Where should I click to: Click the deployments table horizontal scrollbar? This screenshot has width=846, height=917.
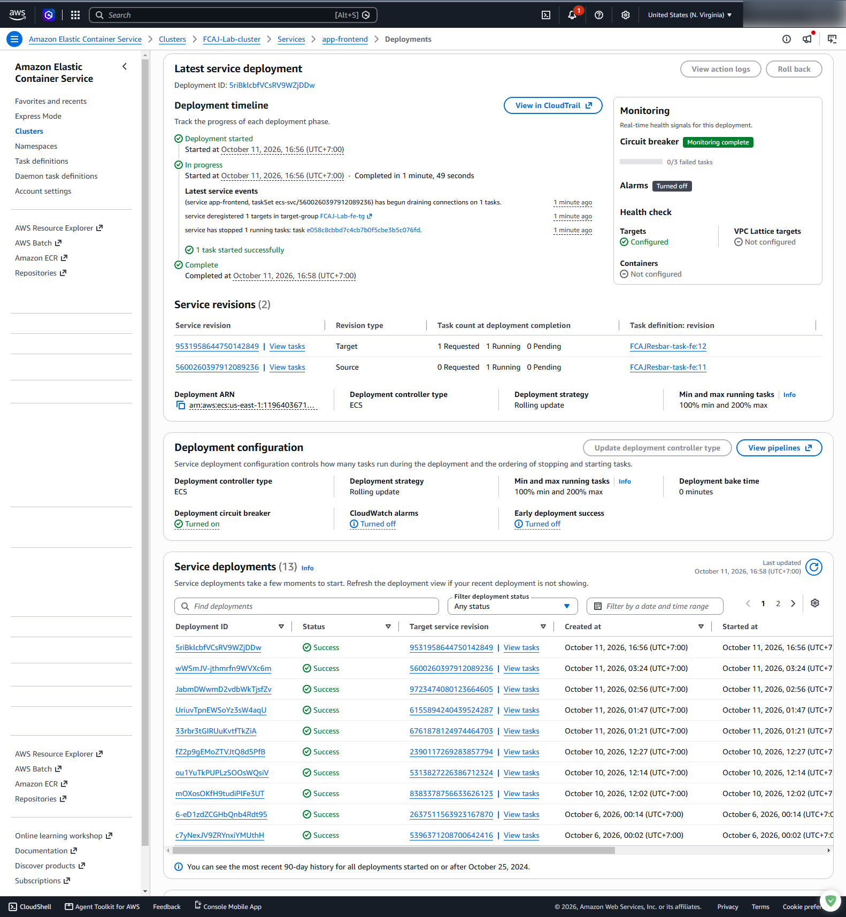394,851
